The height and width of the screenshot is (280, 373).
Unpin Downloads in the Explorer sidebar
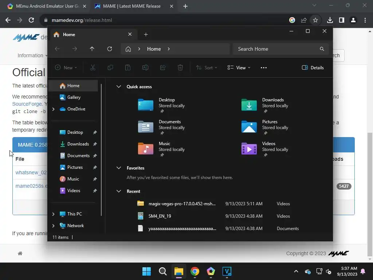pos(95,144)
